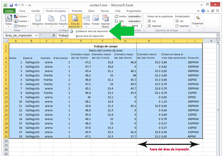Minimize the ribbon with the caret icon
Screen dimensions: 224x156
coord(198,11)
